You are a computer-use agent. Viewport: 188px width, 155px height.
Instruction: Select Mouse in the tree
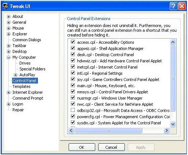(18, 28)
